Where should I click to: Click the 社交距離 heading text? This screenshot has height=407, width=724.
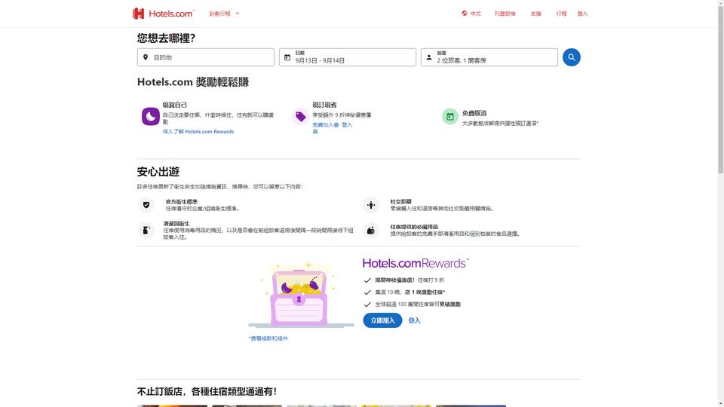(x=400, y=202)
